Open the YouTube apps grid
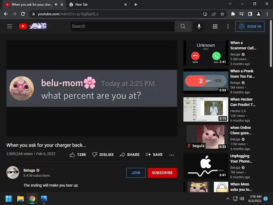 pyautogui.click(x=215, y=26)
